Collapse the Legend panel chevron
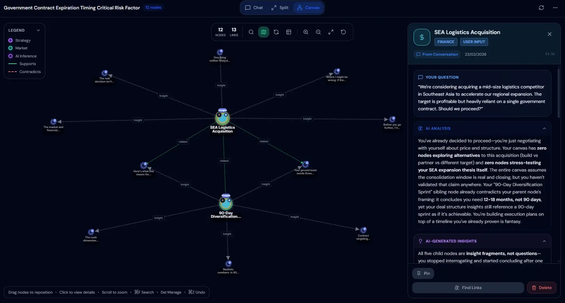The image size is (565, 303). coord(38,30)
